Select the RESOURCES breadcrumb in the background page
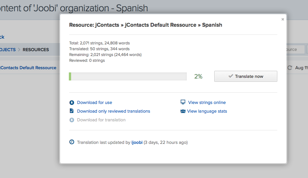This screenshot has width=308, height=178. [36, 50]
